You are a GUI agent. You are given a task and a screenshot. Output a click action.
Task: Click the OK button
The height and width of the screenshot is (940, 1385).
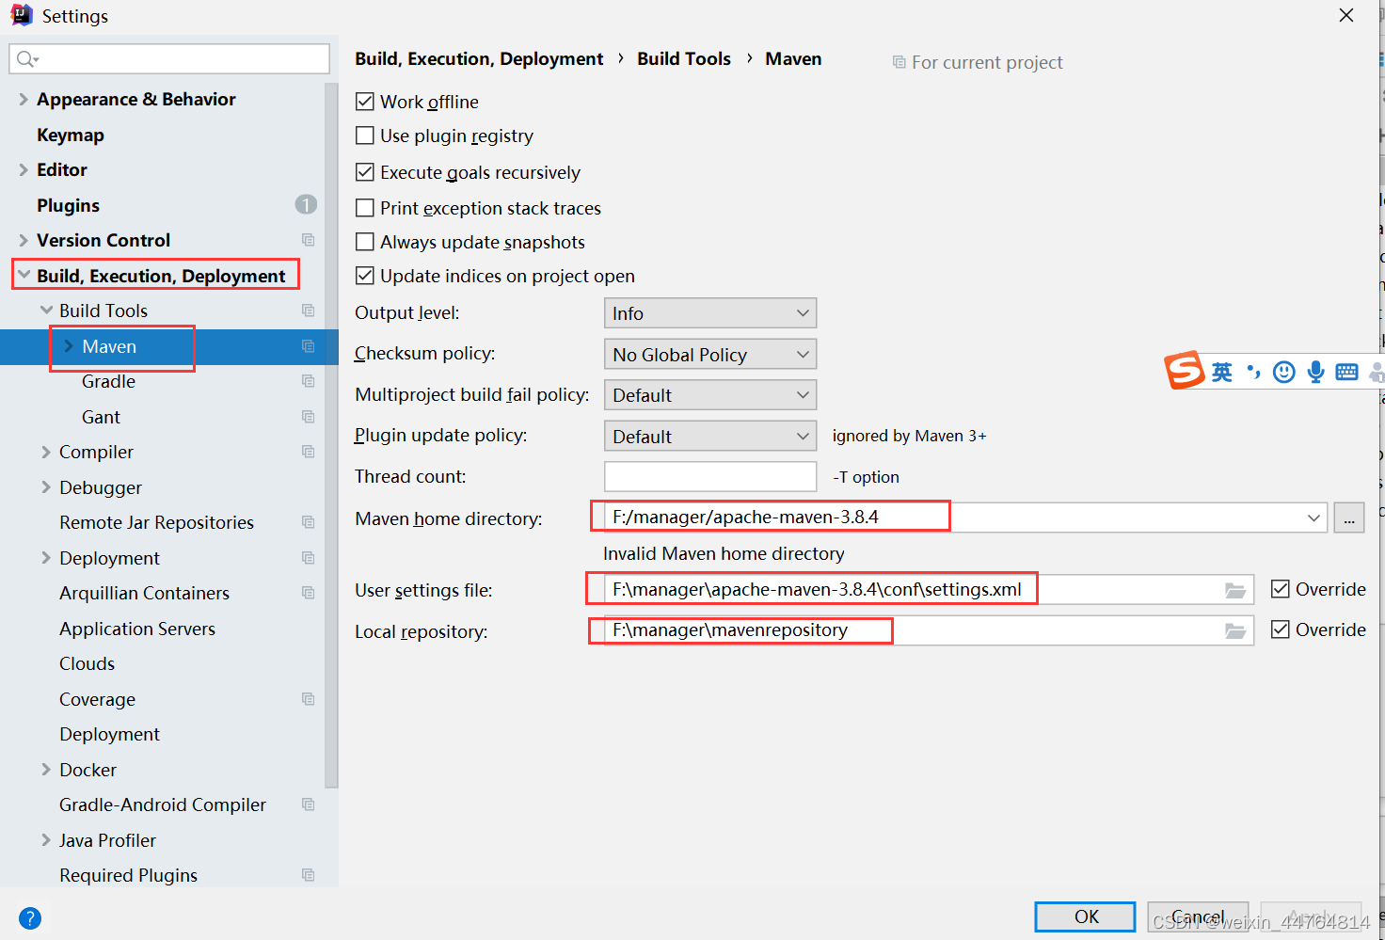1086,916
